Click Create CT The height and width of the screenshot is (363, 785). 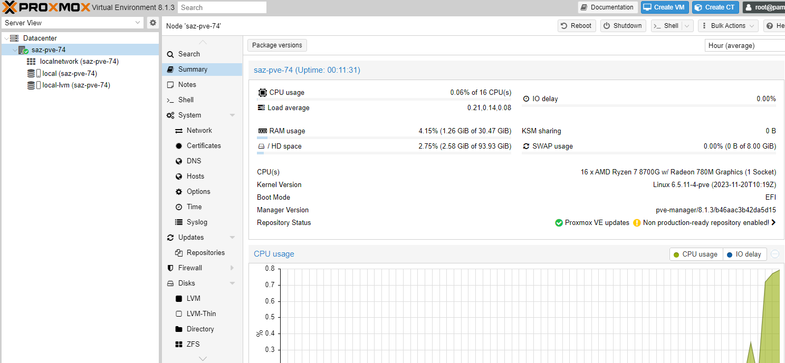coord(715,7)
